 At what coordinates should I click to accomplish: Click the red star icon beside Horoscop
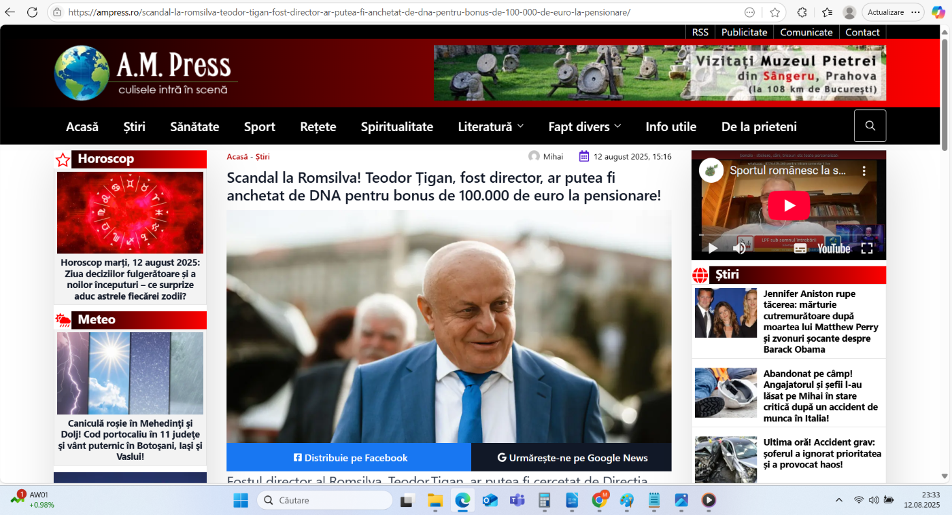coord(63,159)
